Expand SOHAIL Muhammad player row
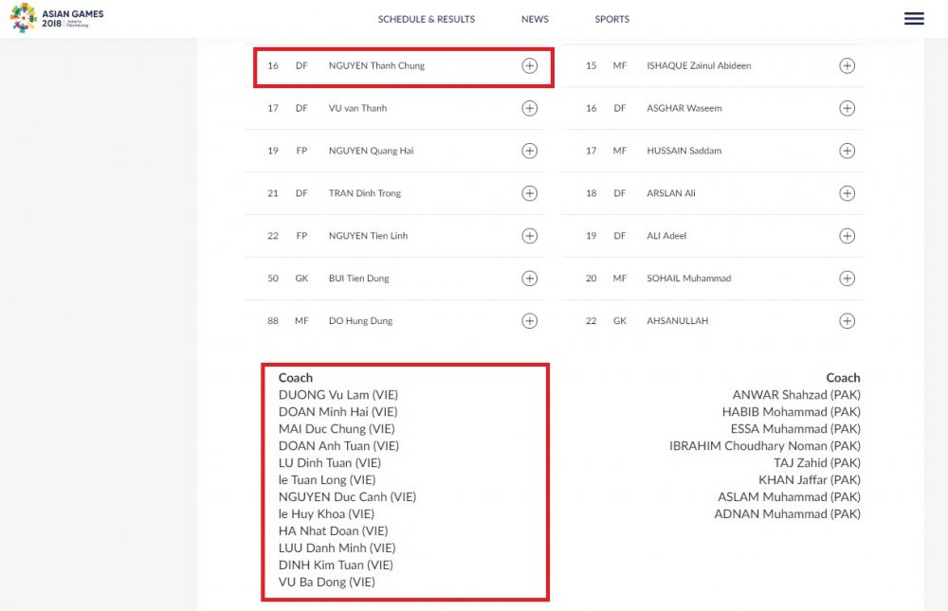The image size is (948, 611). tap(848, 279)
